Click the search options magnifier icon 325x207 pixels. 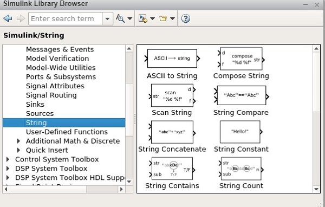(120, 18)
